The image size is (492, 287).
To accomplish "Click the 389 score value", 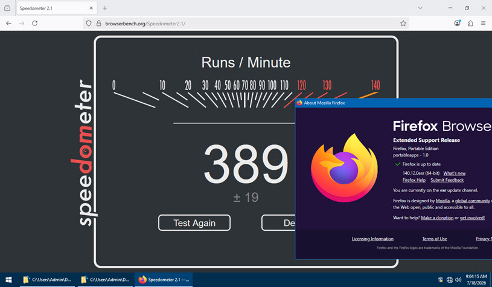I will (x=246, y=164).
